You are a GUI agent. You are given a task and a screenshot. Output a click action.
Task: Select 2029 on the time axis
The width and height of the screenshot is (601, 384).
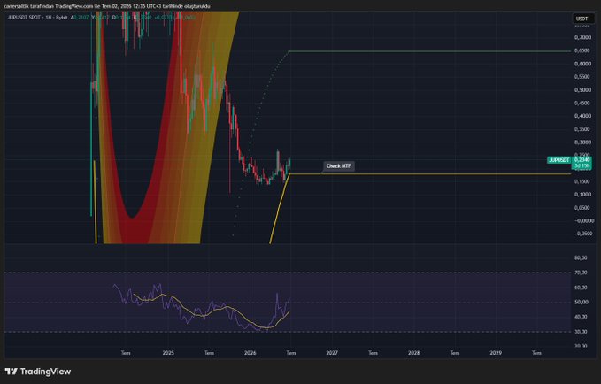pyautogui.click(x=496, y=353)
